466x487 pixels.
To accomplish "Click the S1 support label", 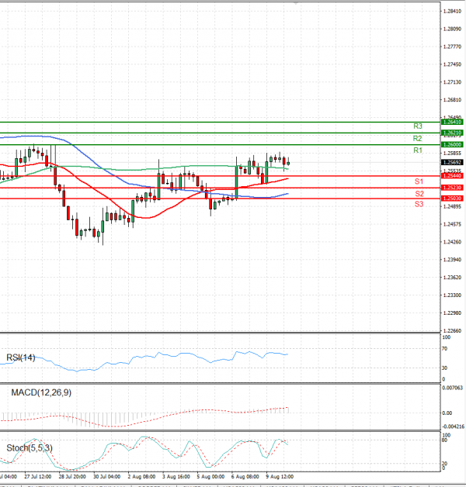I will [419, 181].
